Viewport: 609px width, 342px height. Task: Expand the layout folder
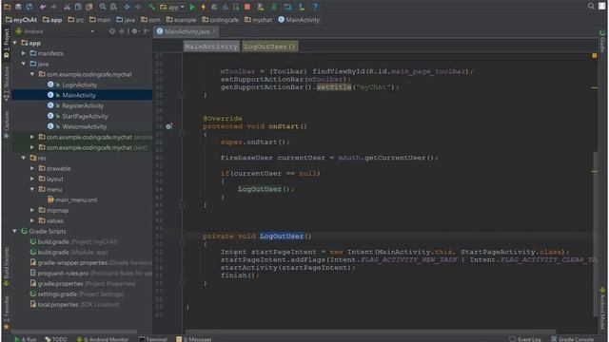point(32,179)
